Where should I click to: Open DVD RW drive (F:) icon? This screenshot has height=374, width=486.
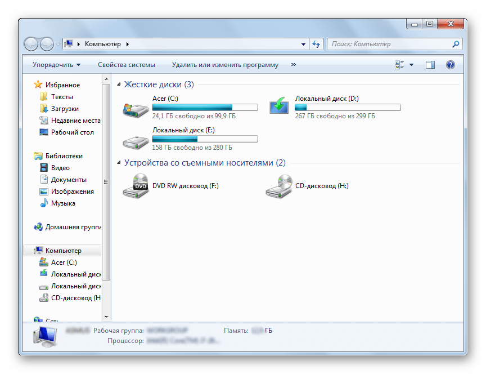(x=136, y=186)
